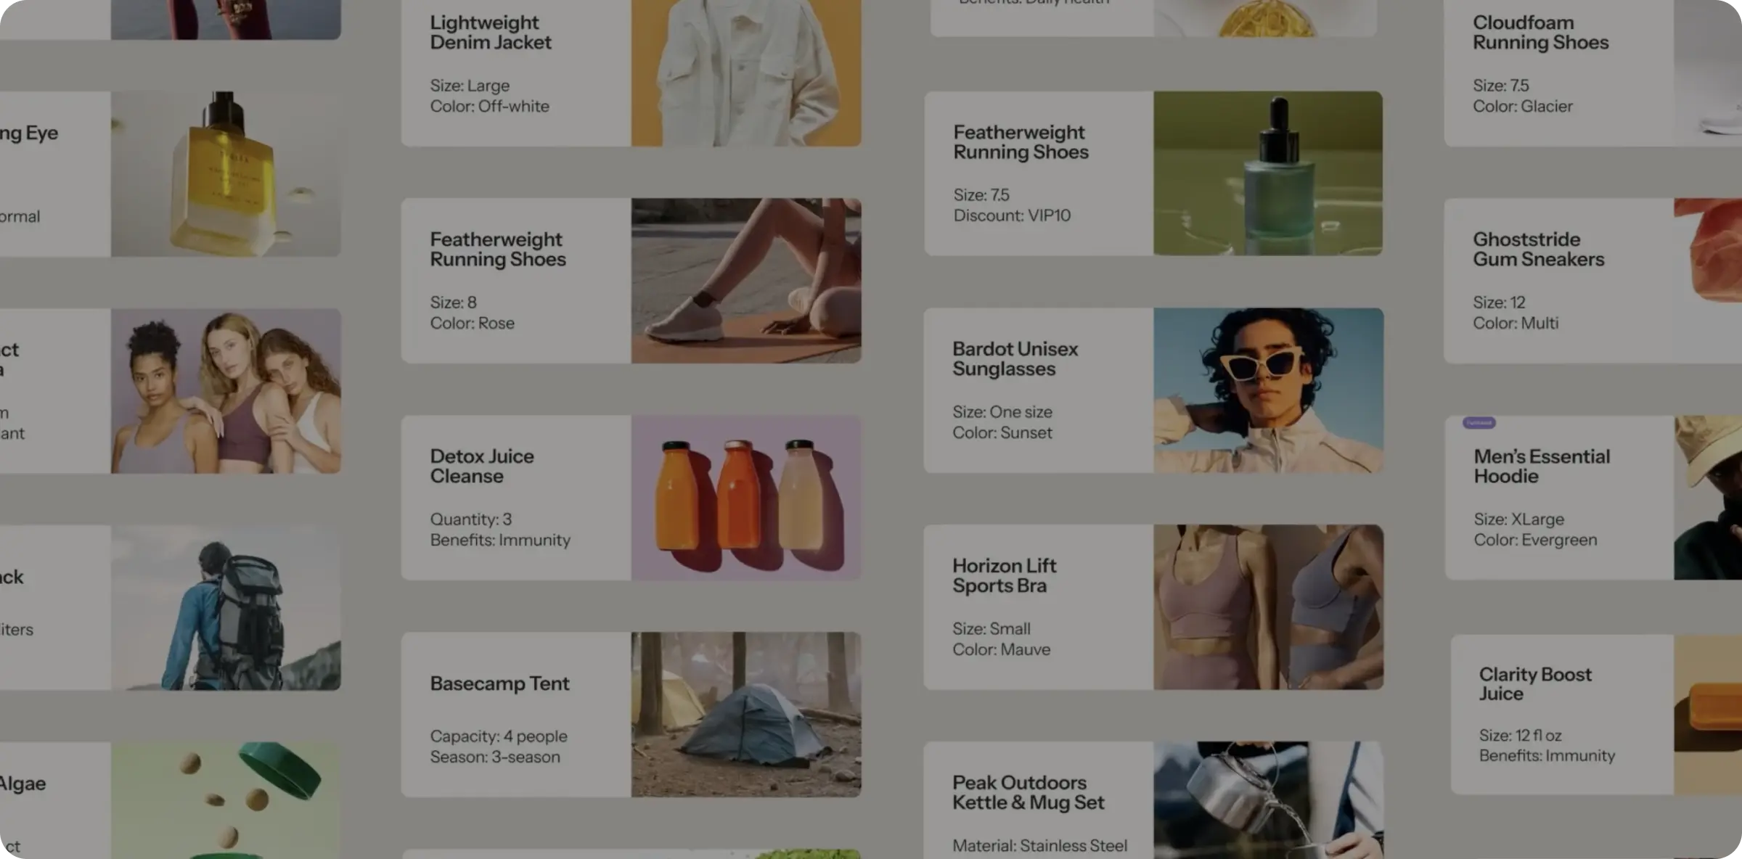Open the Peak Outdoors Kettle & Mug Set title
The height and width of the screenshot is (859, 1742).
pyautogui.click(x=1029, y=793)
